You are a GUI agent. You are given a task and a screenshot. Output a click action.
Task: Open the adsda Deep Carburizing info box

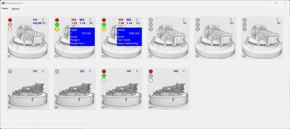129,37
